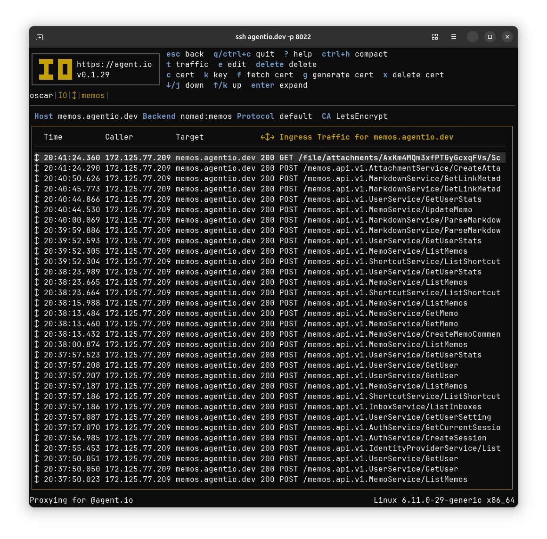Click the delete delete hint
This screenshot has height=539, width=547.
286,65
